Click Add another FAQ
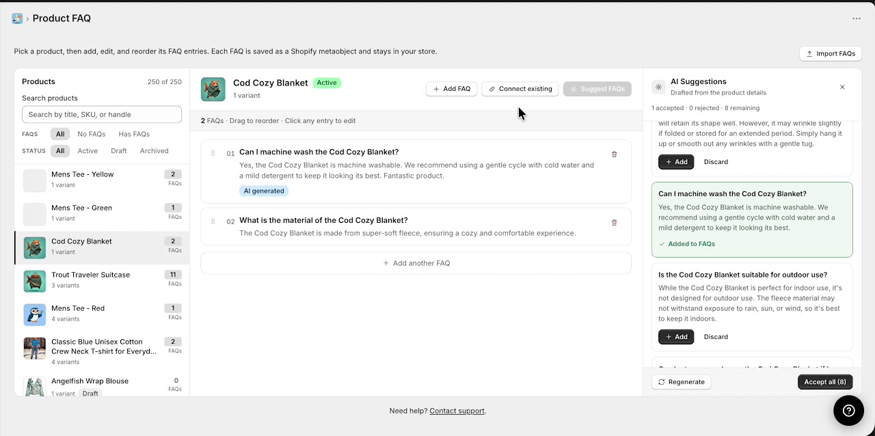 point(416,263)
